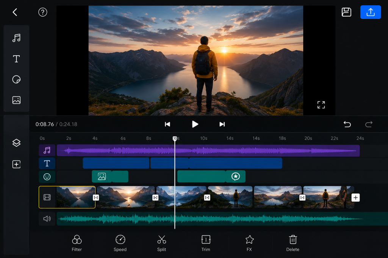
Task: Select the text track header icon
Action: (47, 163)
